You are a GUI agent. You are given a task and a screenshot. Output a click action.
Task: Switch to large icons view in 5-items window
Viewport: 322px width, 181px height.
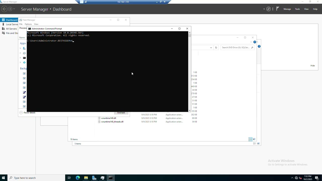point(258,144)
